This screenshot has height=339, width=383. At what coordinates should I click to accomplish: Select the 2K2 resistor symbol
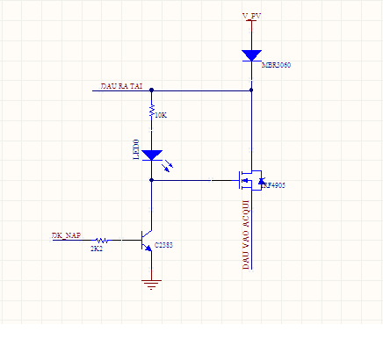(x=102, y=241)
